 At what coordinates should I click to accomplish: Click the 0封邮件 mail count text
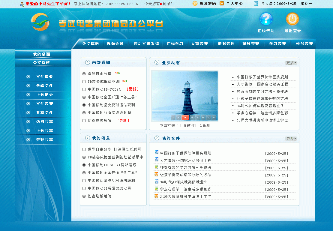click(x=167, y=4)
